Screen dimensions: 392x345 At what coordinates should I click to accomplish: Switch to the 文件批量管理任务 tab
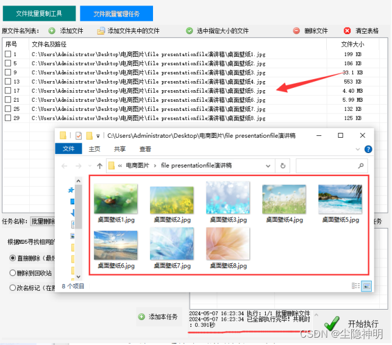point(116,13)
